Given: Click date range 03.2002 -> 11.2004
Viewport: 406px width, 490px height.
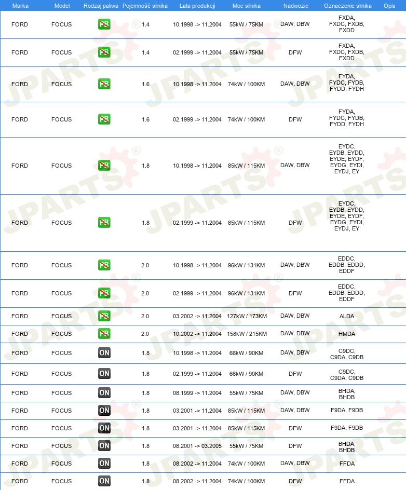Looking at the screenshot, I should click(x=197, y=316).
